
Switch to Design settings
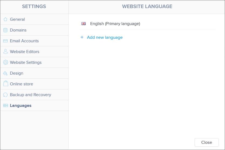pyautogui.click(x=16, y=73)
